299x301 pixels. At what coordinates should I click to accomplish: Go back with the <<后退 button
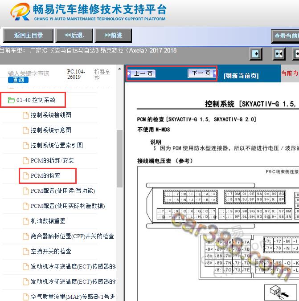pyautogui.click(x=74, y=35)
